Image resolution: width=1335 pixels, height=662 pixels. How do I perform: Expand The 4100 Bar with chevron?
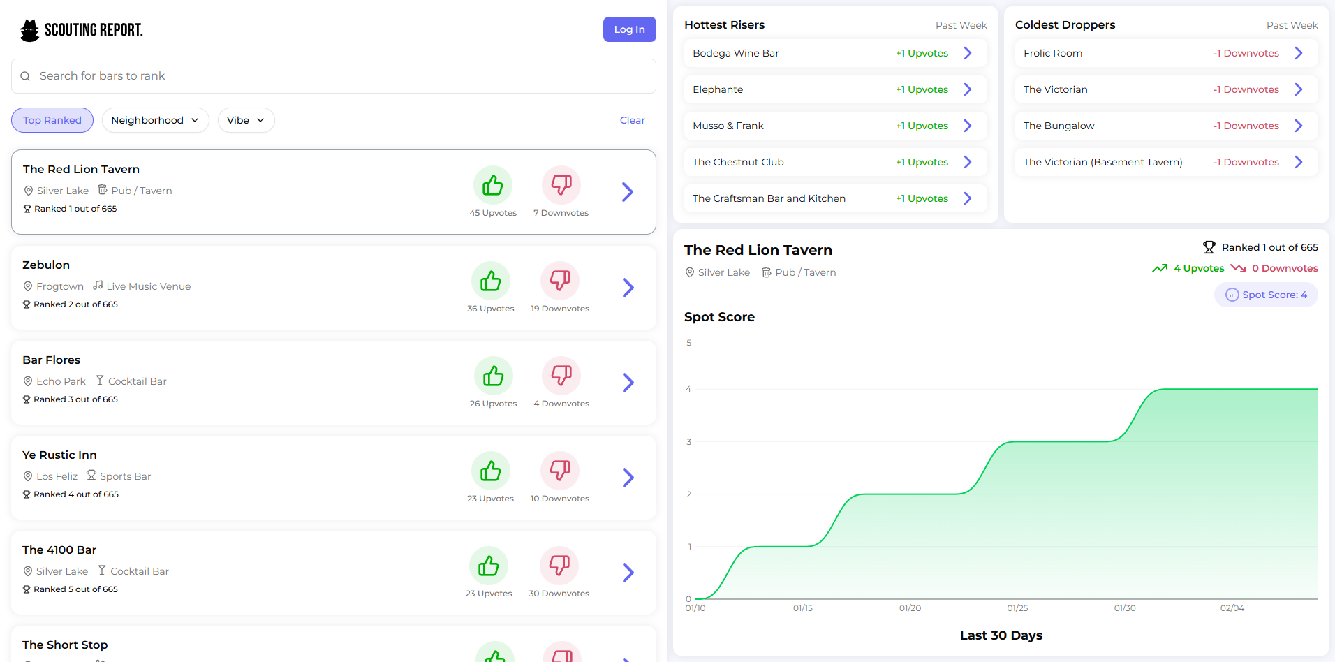tap(628, 573)
